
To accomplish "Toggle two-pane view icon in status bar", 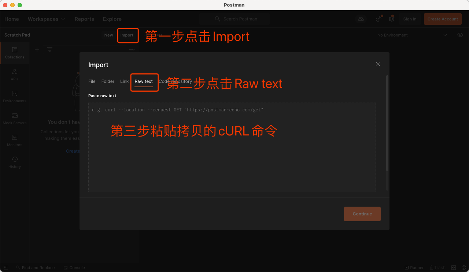I will point(454,268).
